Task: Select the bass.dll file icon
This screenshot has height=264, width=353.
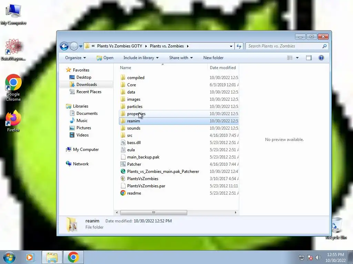Action: (x=123, y=143)
